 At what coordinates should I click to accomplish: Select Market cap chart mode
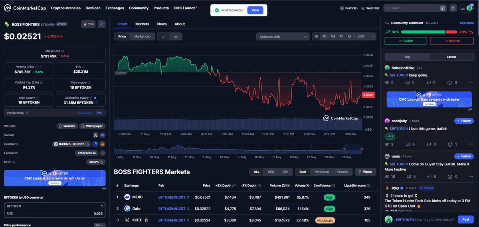click(142, 36)
